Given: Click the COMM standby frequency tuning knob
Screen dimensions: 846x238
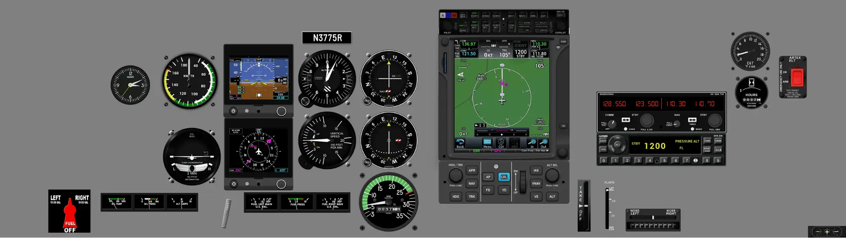Looking at the screenshot, I should 647,120.
